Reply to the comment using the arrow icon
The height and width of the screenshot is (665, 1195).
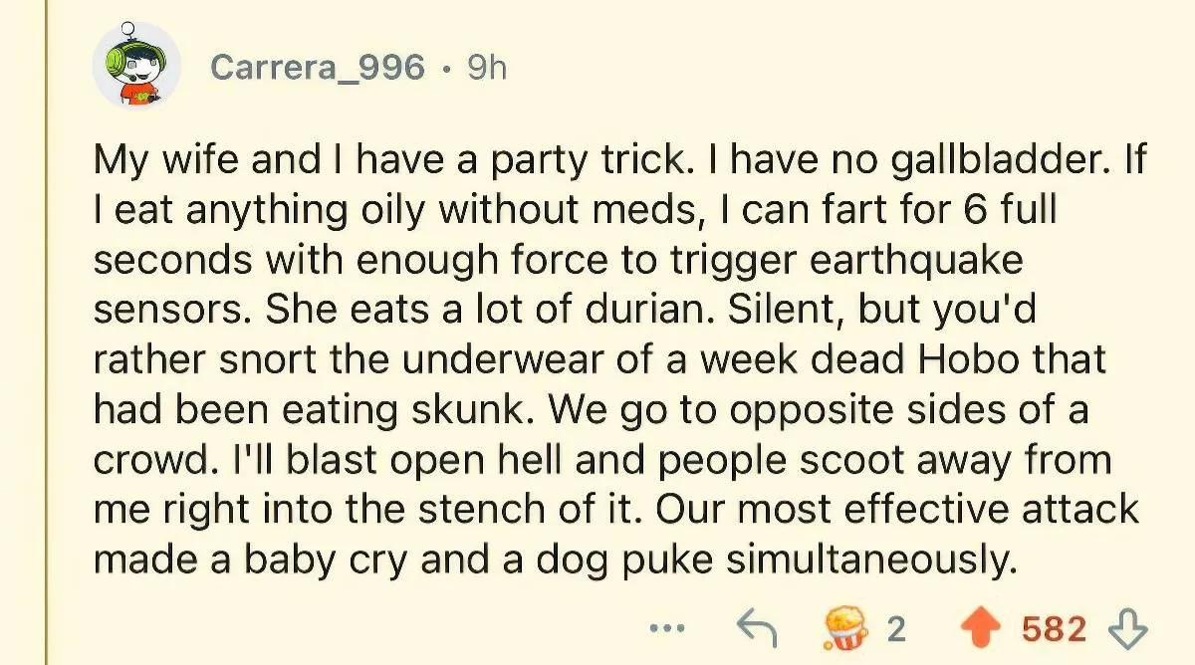(x=757, y=629)
